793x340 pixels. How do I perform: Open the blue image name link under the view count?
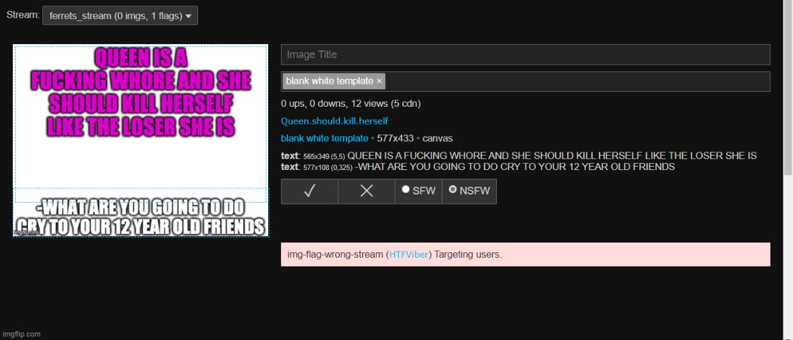pos(334,121)
